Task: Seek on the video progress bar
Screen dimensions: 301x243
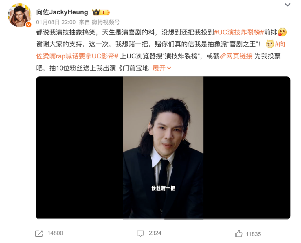Action: [x=163, y=219]
